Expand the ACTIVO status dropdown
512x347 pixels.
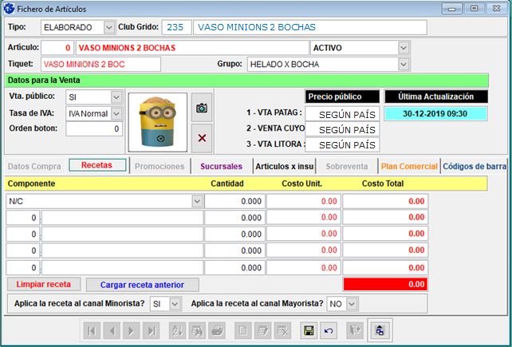(404, 47)
